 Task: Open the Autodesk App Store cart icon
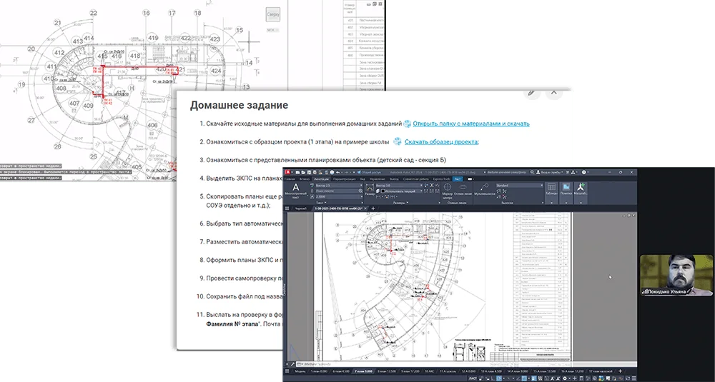coord(567,173)
